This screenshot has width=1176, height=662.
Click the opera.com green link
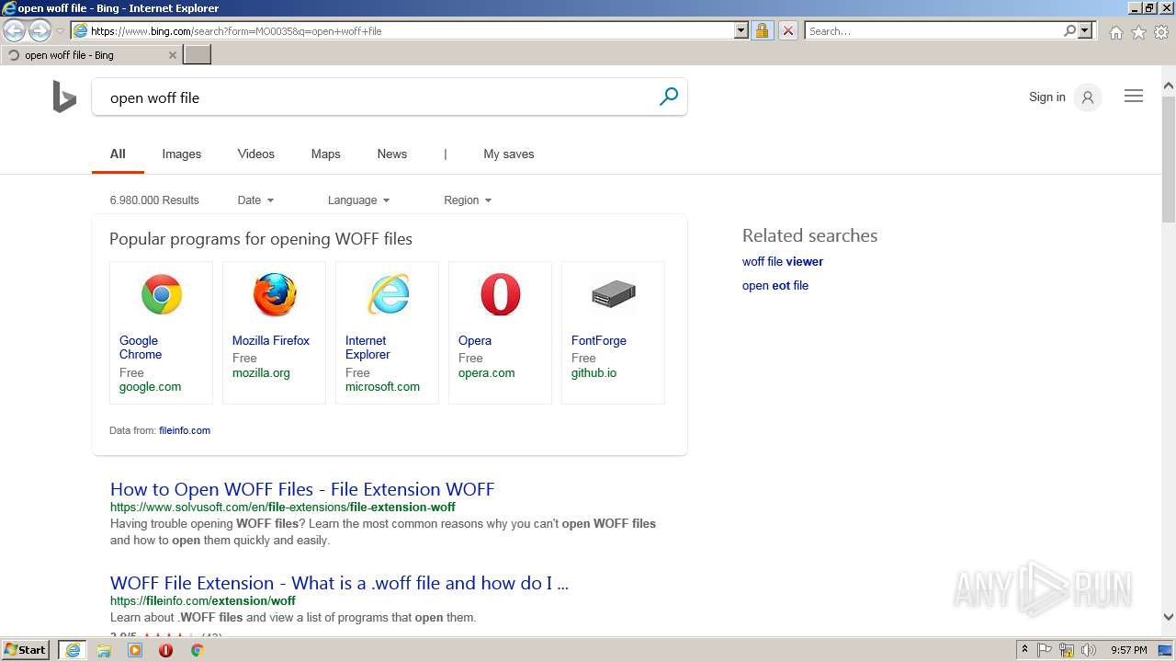pos(486,373)
